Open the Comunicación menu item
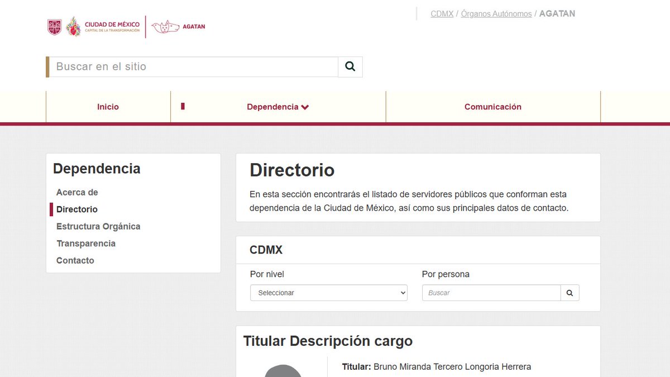The image size is (670, 377). click(493, 107)
